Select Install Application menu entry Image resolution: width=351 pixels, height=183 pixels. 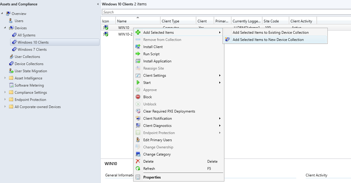point(179,61)
